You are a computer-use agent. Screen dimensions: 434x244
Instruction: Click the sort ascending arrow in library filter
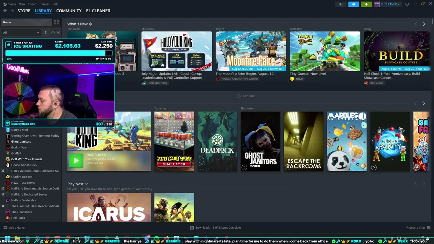click(45, 33)
